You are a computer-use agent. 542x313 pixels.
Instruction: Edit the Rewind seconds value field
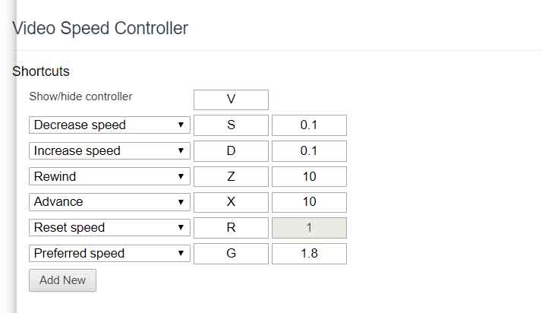click(309, 177)
